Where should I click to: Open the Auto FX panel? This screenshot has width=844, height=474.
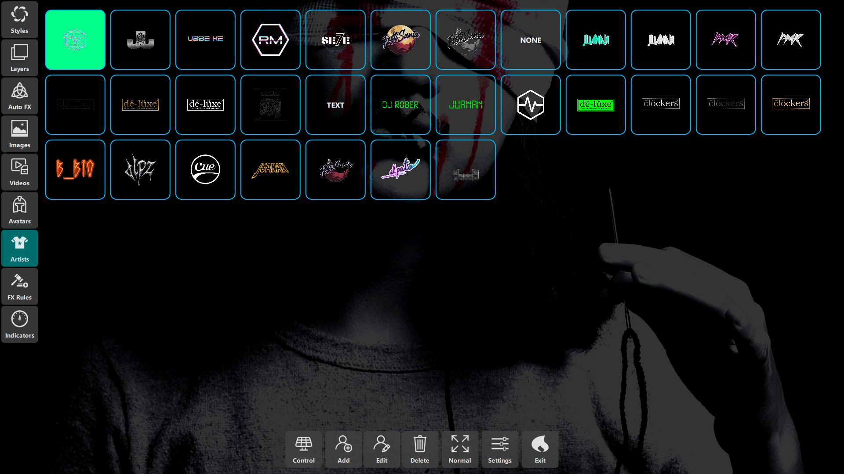point(19,95)
